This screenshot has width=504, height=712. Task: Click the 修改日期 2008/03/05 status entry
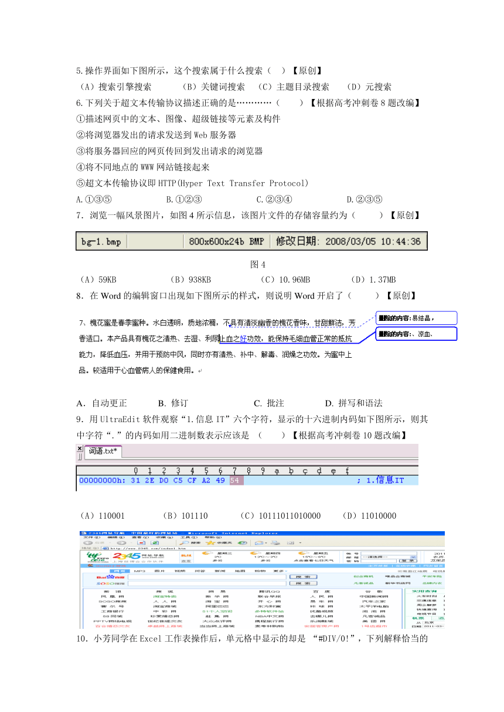[x=349, y=241]
